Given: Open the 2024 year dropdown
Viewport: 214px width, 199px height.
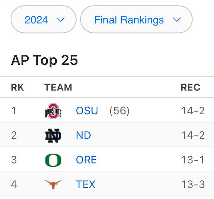Looking at the screenshot, I should [x=44, y=20].
